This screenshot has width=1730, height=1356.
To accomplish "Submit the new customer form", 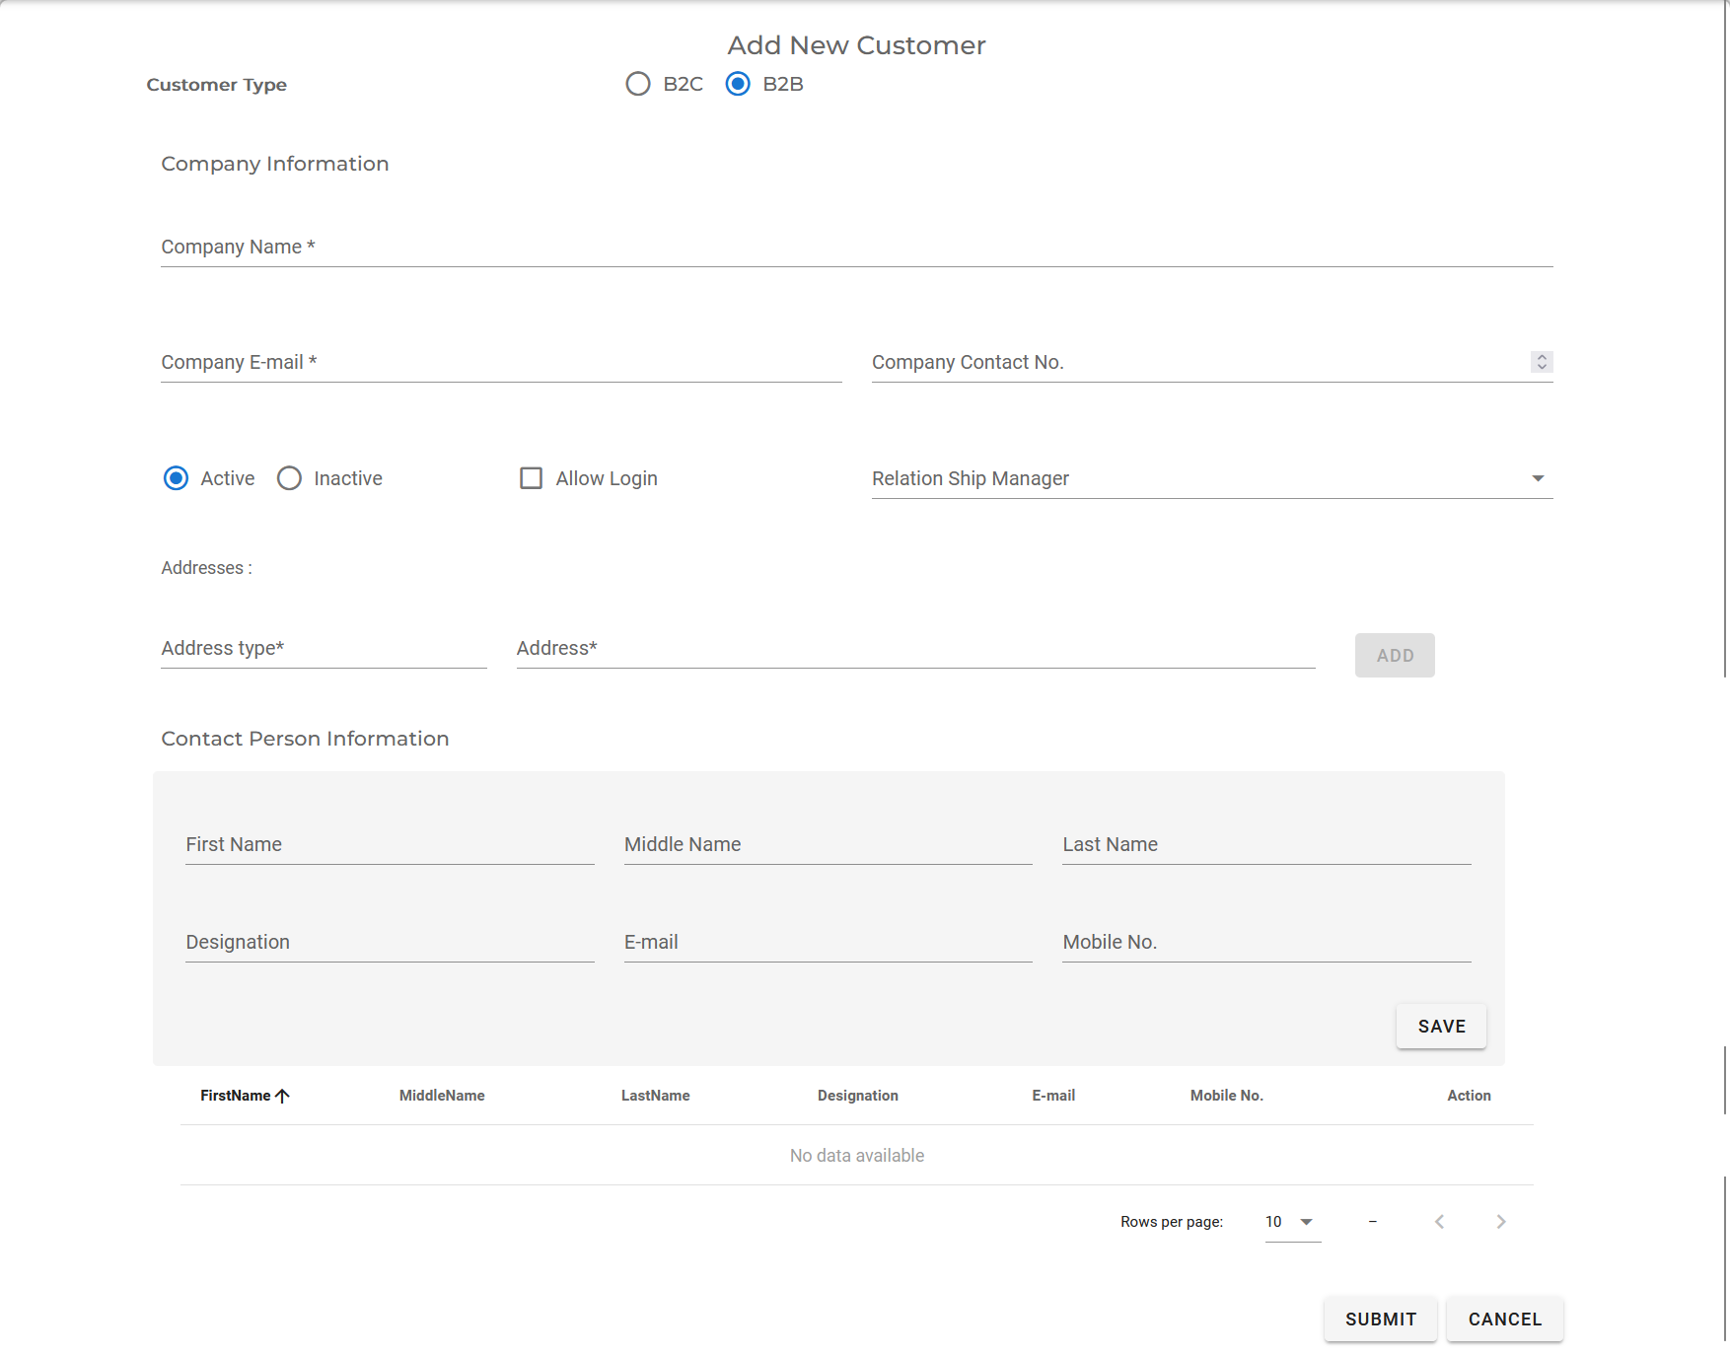I will pos(1380,1319).
